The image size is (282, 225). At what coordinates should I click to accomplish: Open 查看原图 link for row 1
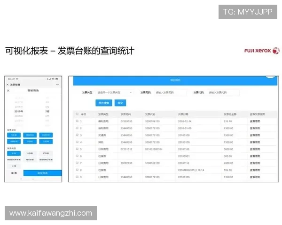(255, 121)
